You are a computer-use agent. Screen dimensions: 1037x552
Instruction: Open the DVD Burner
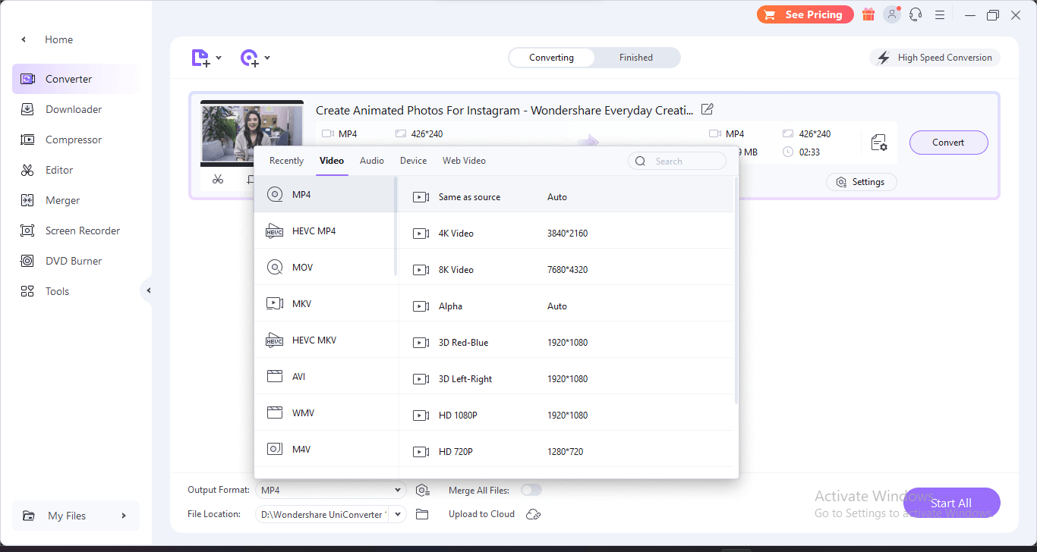76,260
